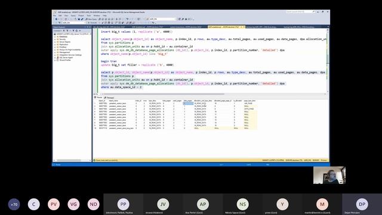Image resolution: width=382 pixels, height=215 pixels.
Task: Click the Object Explorer horizontal scrollbar
Action: pyautogui.click(x=69, y=161)
